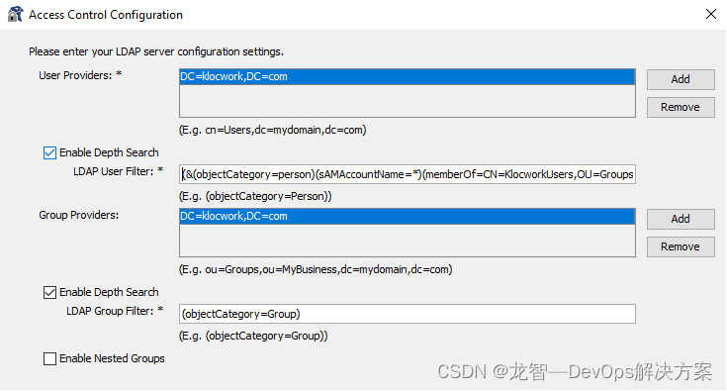727x391 pixels.
Task: Click empty area of Group Providers list box
Action: [x=408, y=241]
